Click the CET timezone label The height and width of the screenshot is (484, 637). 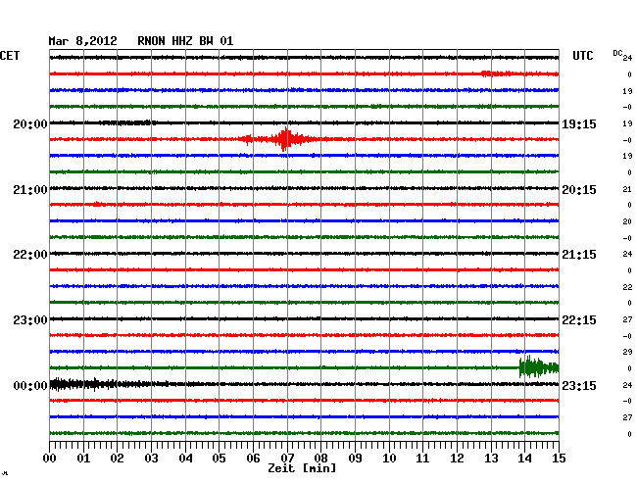[10, 56]
